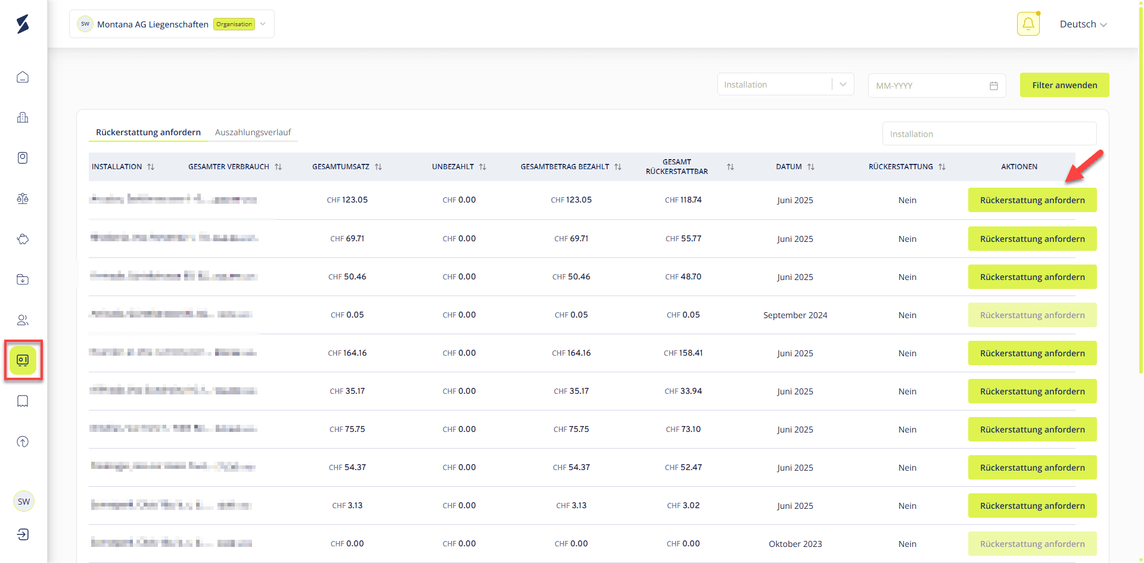Open the folder download icon in sidebar

click(23, 279)
